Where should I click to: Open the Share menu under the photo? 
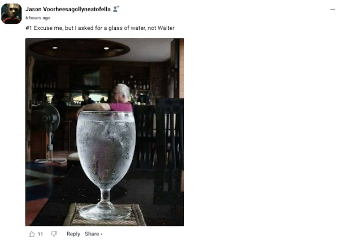[93, 234]
